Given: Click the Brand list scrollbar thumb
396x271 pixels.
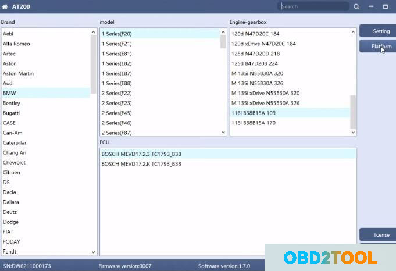Looking at the screenshot, I should click(93, 65).
